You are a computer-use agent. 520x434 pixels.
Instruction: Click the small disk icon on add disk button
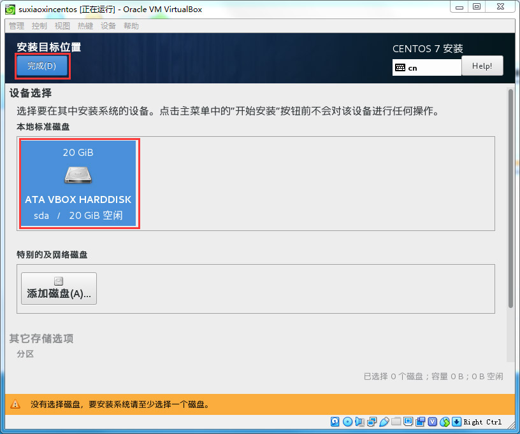click(x=59, y=281)
